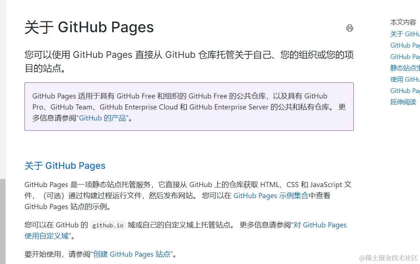Jump to "延伸阅读" in the sidebar contents

[403, 102]
